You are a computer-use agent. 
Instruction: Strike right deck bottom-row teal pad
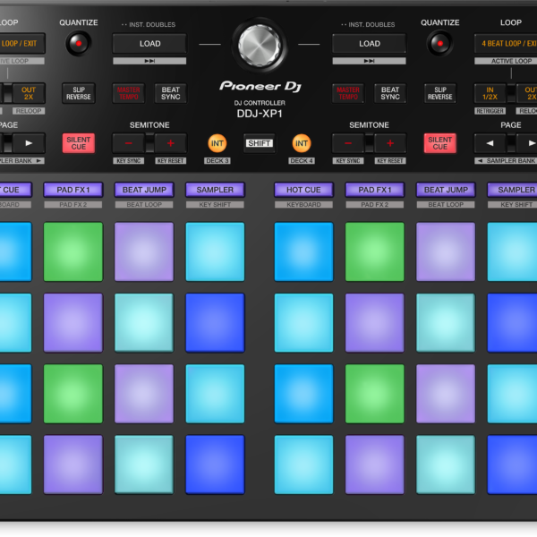pos(446,465)
